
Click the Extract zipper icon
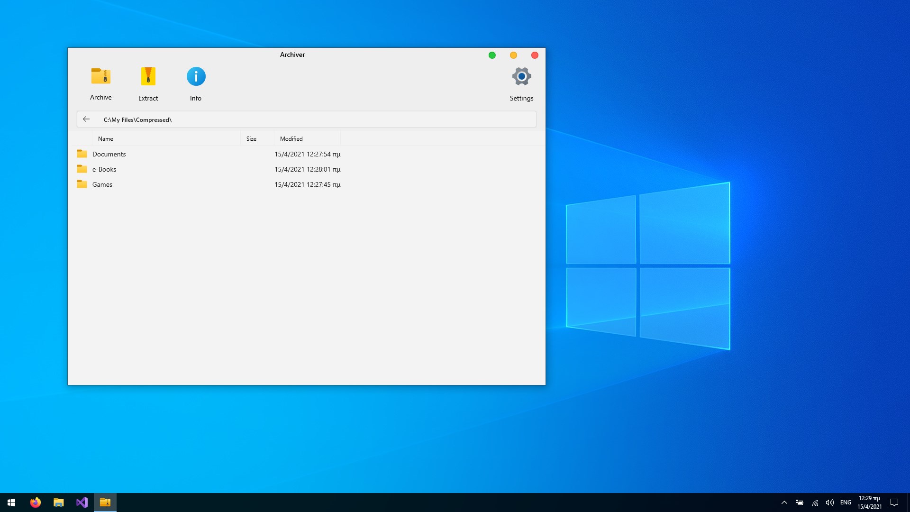coord(148,76)
